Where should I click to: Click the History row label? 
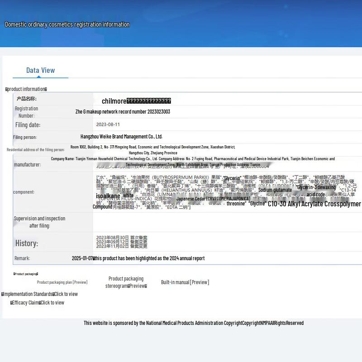tap(26, 243)
